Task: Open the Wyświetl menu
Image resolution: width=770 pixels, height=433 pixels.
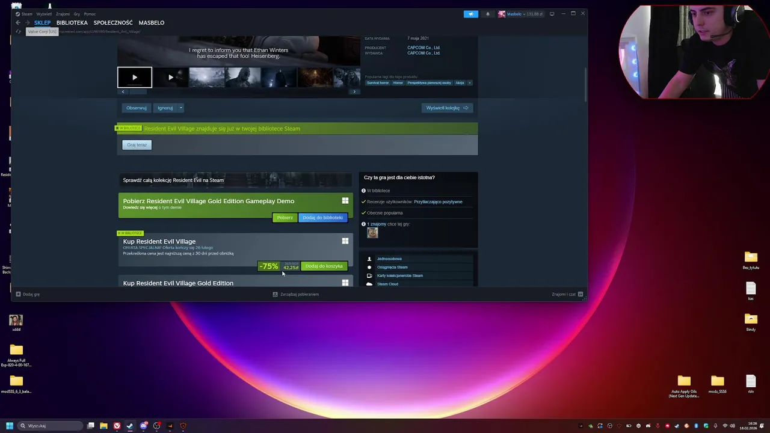Action: [x=44, y=14]
